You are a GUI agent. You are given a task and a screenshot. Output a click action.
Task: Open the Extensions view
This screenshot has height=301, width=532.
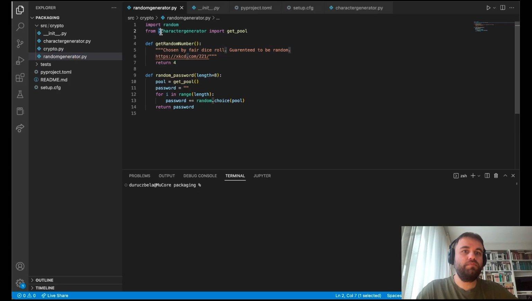coord(20,78)
